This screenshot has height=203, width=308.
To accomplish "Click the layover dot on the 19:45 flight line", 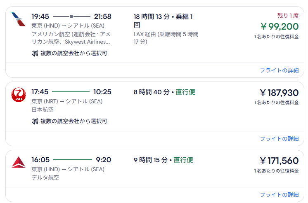I will coord(71,16).
